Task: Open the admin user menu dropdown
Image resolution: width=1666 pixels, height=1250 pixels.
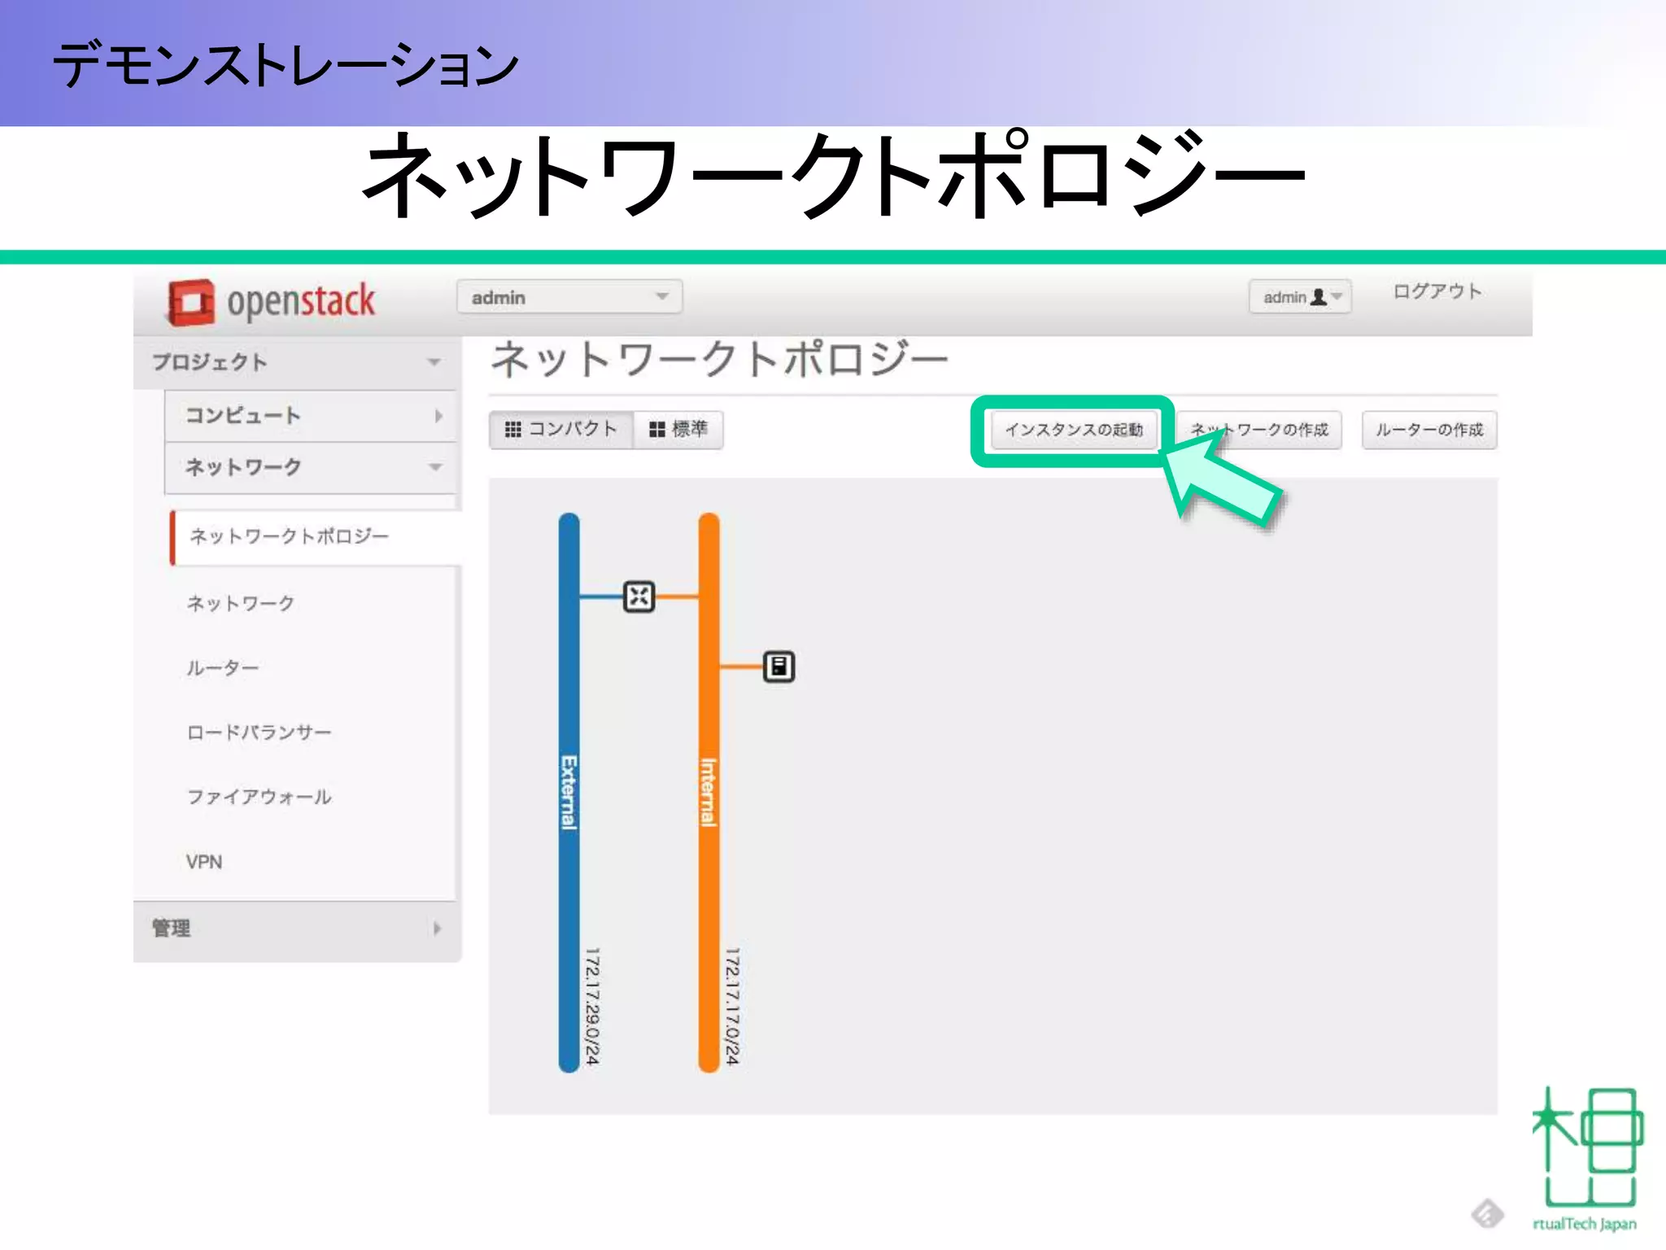Action: 1300,297
